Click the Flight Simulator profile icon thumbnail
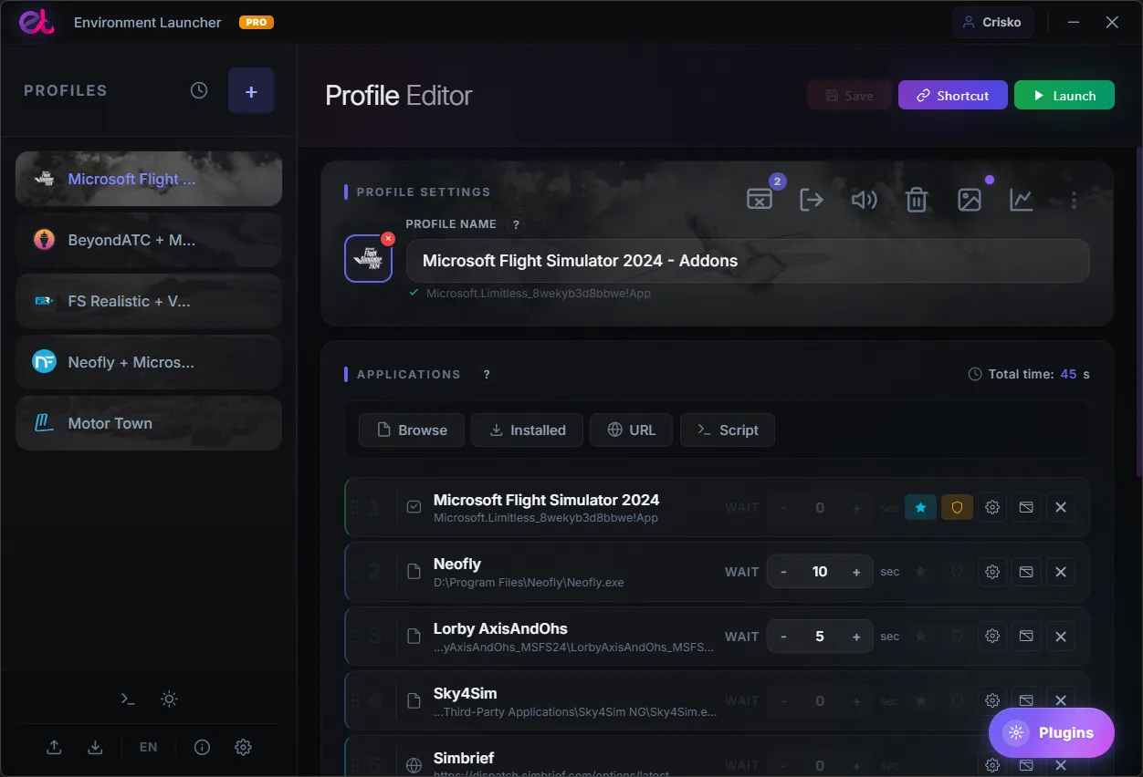This screenshot has height=777, width=1143. (x=368, y=259)
